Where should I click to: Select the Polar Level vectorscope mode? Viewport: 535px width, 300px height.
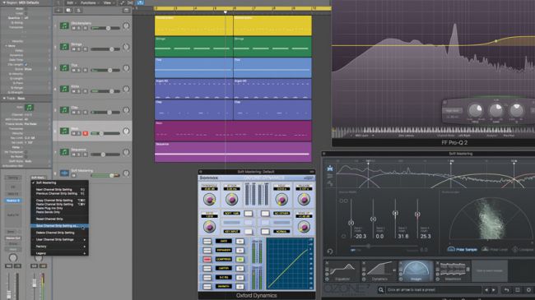point(495,250)
